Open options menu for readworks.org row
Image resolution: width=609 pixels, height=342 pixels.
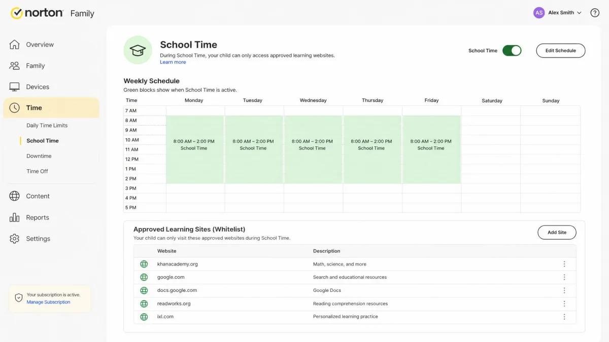[x=564, y=303]
